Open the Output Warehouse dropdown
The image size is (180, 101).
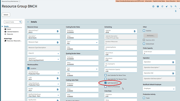58,84
